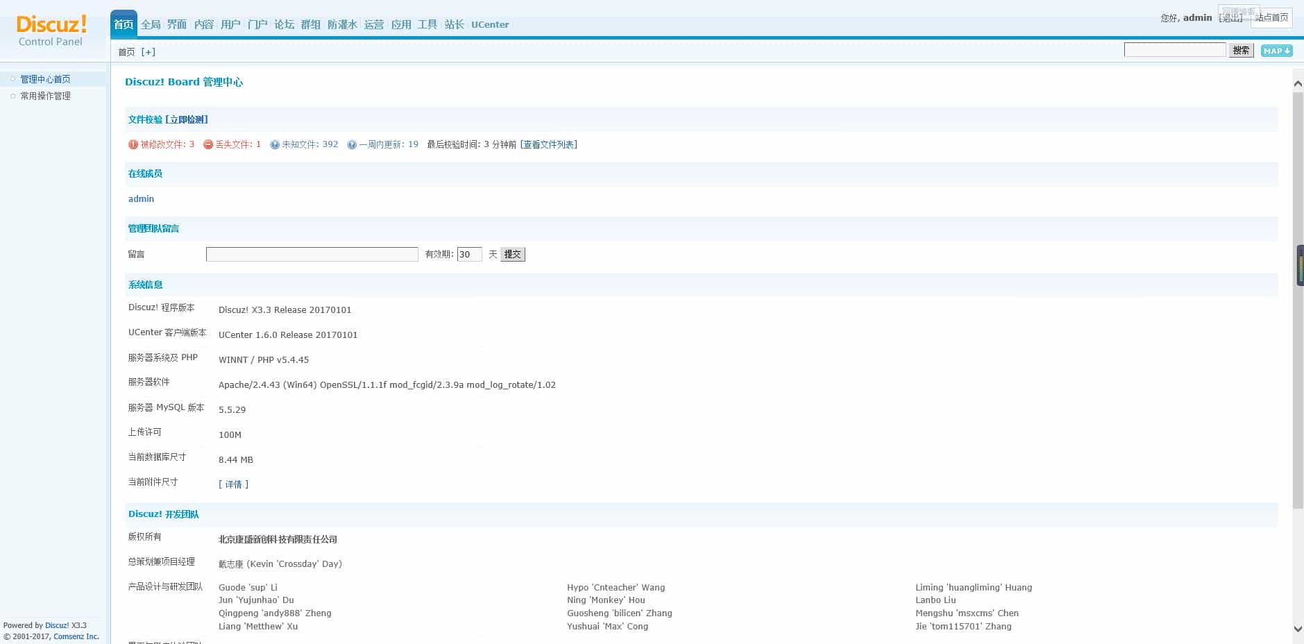Focus the 有效期 days input field
This screenshot has height=644, width=1304.
click(469, 254)
